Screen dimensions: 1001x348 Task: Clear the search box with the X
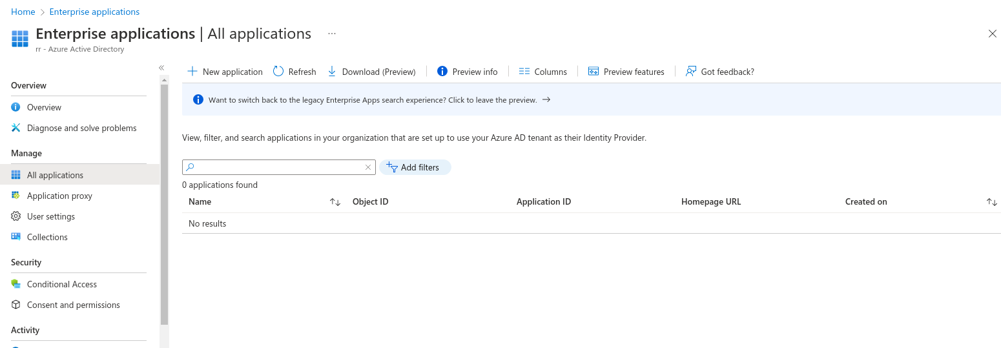click(x=368, y=167)
